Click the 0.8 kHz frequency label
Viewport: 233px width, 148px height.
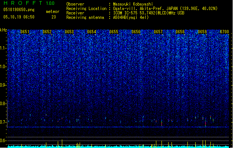point(3,104)
